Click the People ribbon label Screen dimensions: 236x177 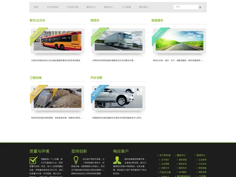[37, 34]
